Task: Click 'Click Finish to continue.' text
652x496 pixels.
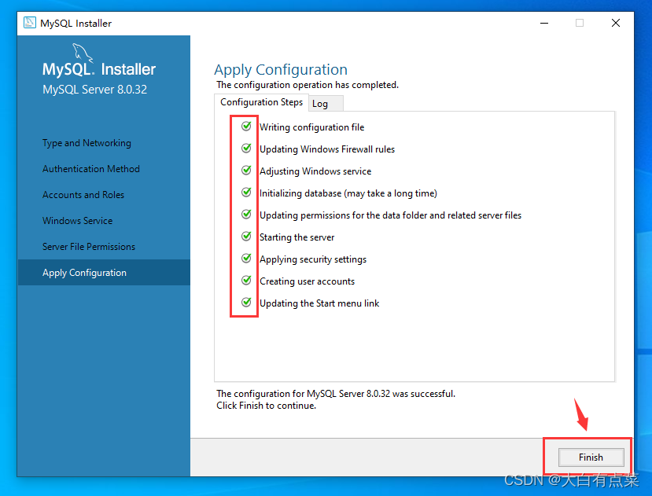Action: pyautogui.click(x=266, y=406)
